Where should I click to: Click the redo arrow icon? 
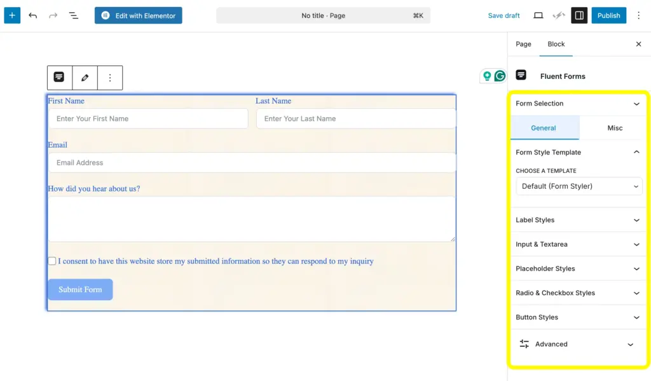pyautogui.click(x=53, y=15)
